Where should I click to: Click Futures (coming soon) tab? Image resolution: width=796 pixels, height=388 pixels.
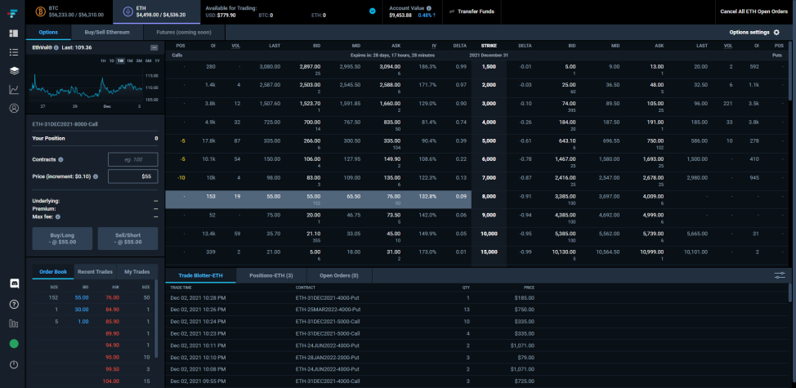coord(184,32)
